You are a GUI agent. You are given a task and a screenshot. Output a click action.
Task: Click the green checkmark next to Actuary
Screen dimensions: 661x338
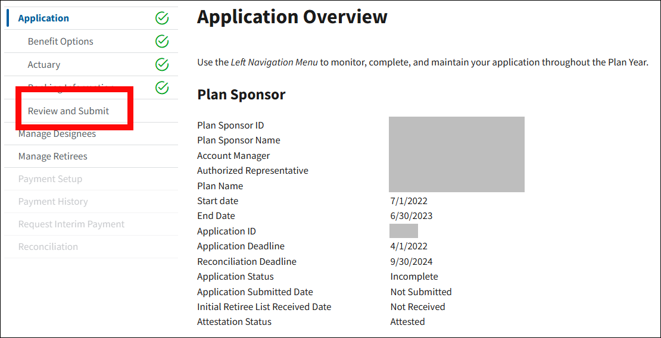162,64
